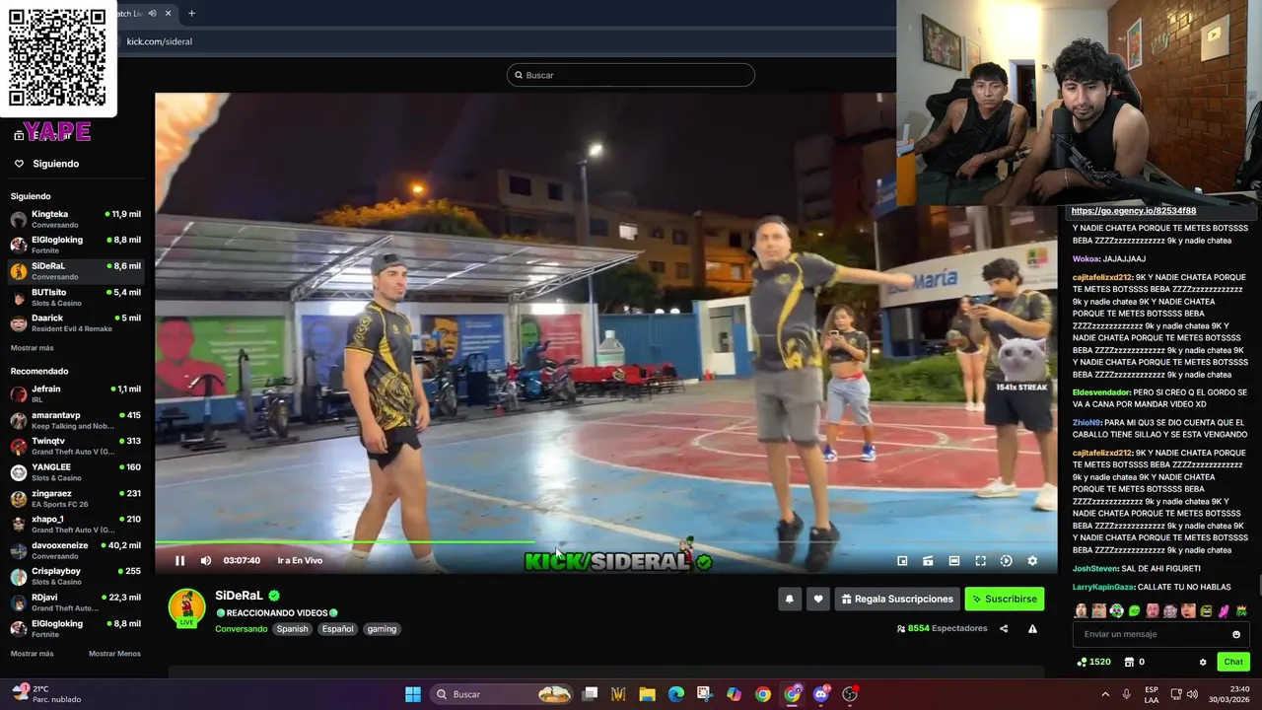
Task: Insert first face emote from quick emote row
Action: click(1081, 611)
